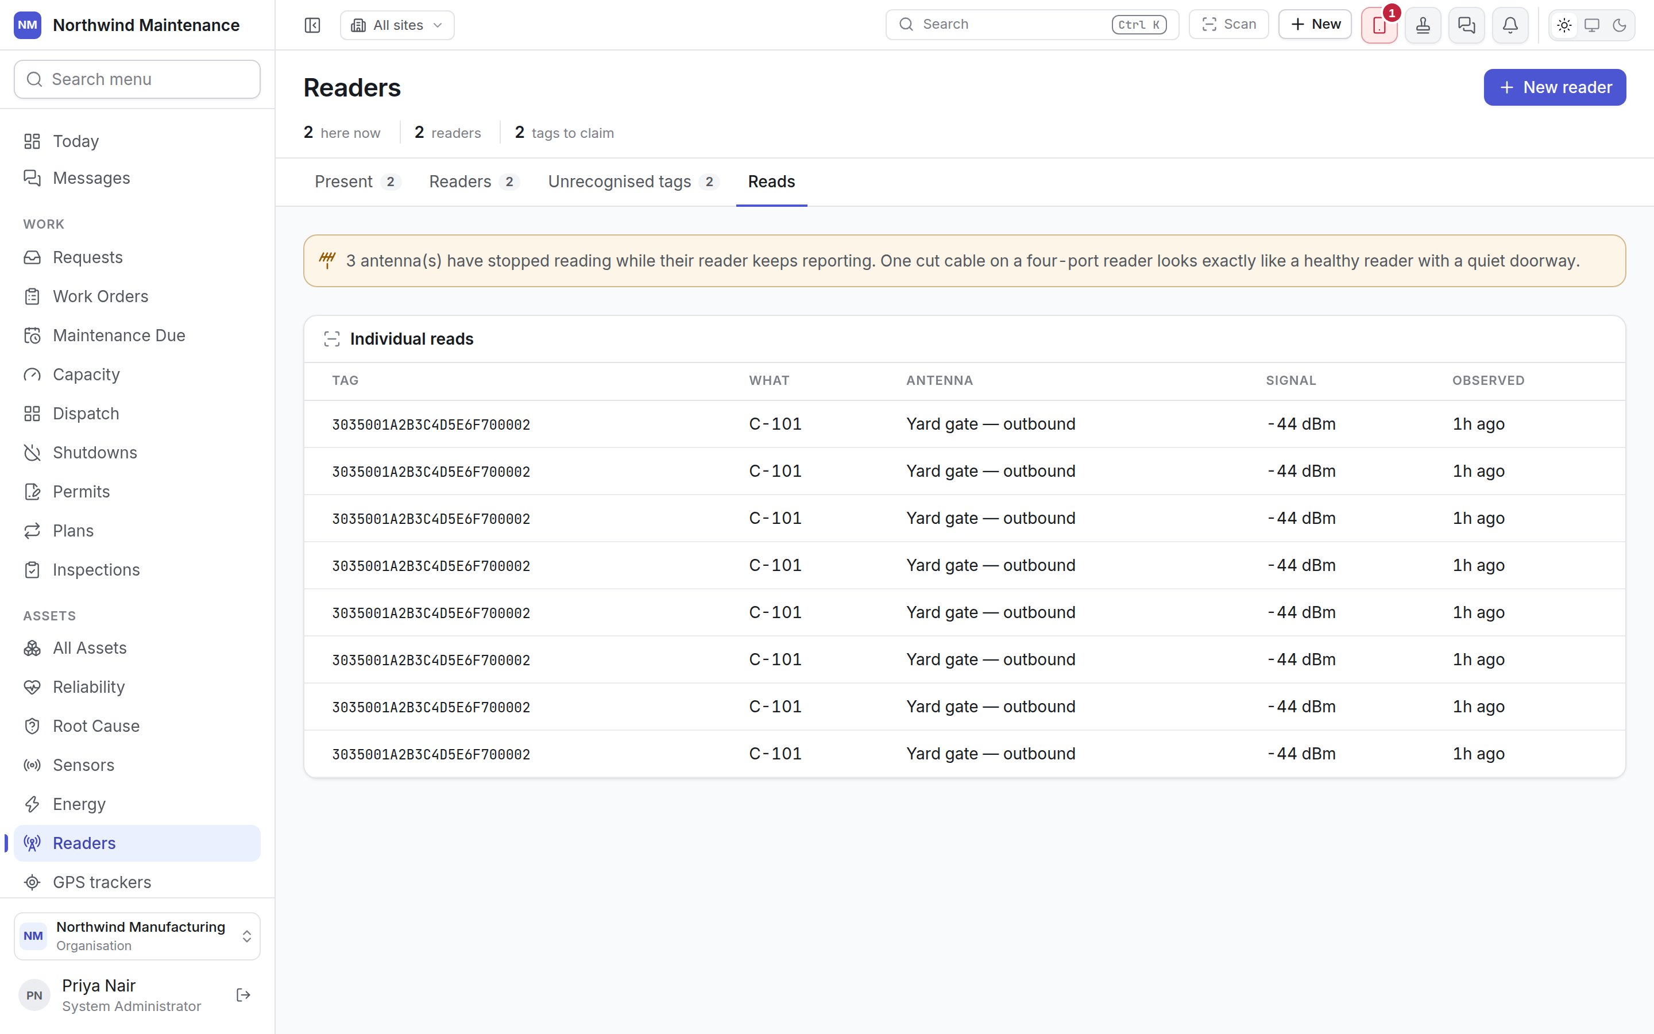1654x1034 pixels.
Task: Open the stamp approvals icon
Action: pyautogui.click(x=1423, y=25)
